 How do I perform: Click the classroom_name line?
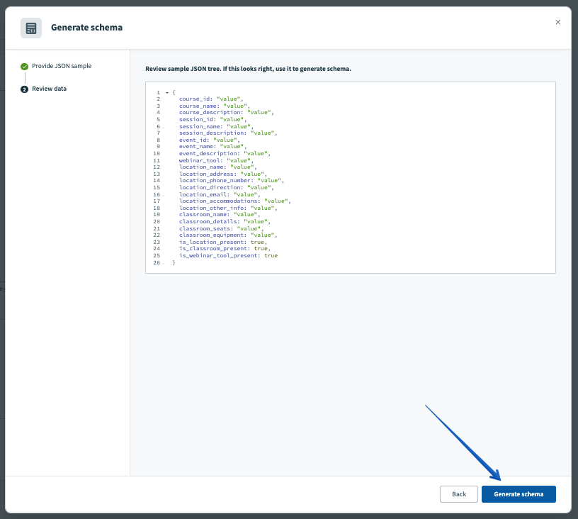click(x=220, y=214)
